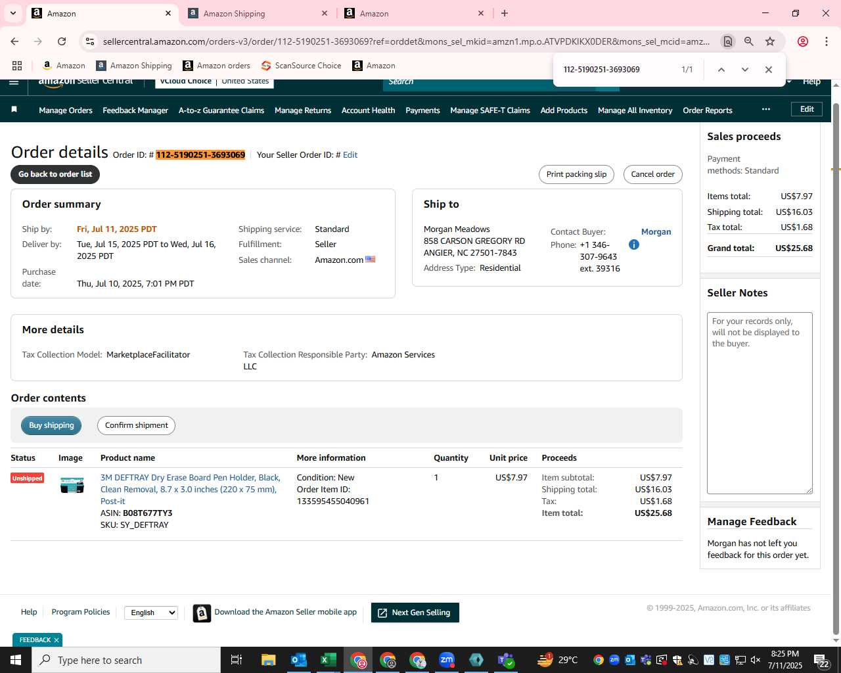
Task: Click Program Policies footer link
Action: click(81, 612)
